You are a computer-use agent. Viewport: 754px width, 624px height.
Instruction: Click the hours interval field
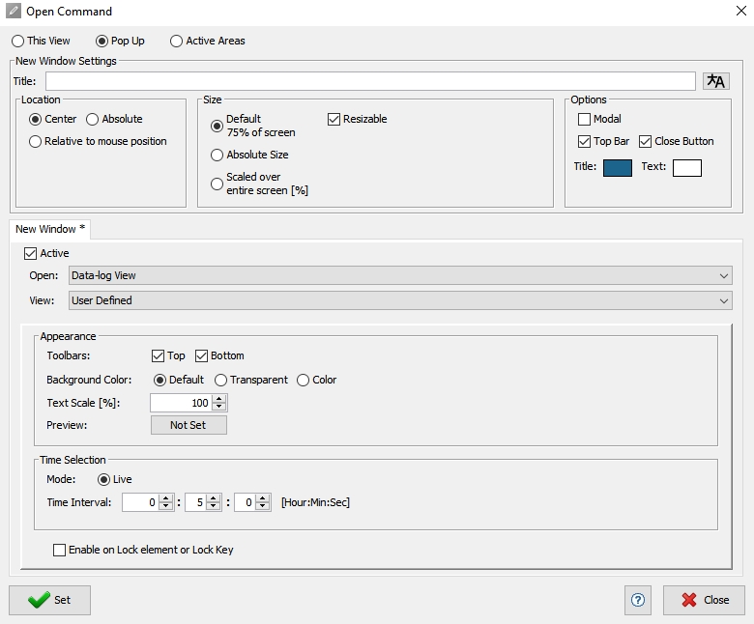141,502
